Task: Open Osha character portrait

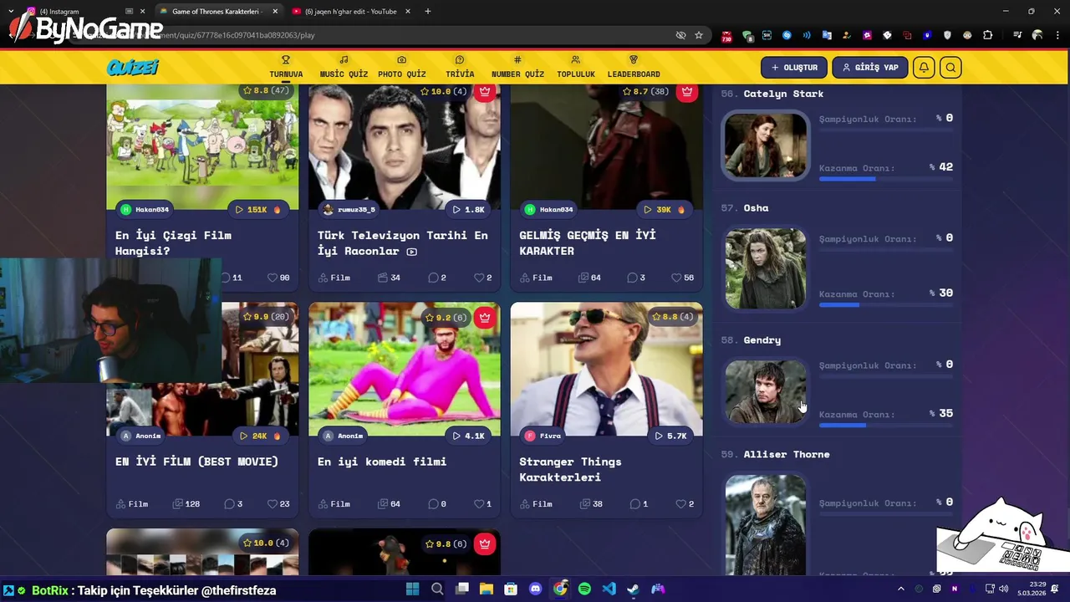Action: point(766,268)
